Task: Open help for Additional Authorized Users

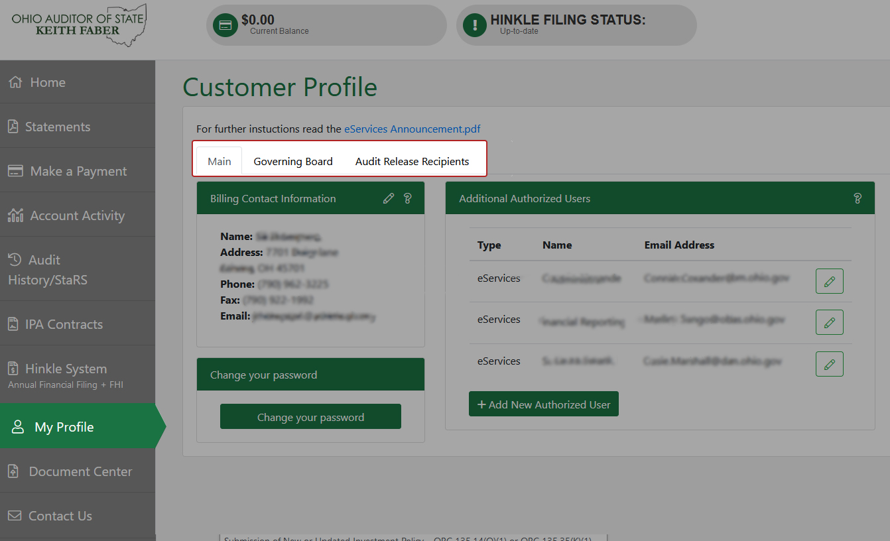Action: click(858, 198)
